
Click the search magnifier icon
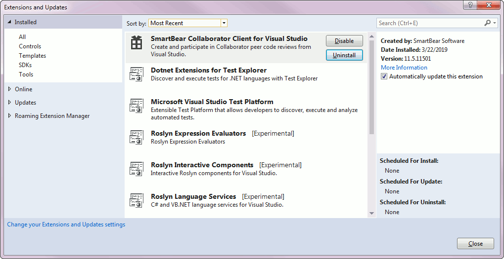[x=487, y=23]
